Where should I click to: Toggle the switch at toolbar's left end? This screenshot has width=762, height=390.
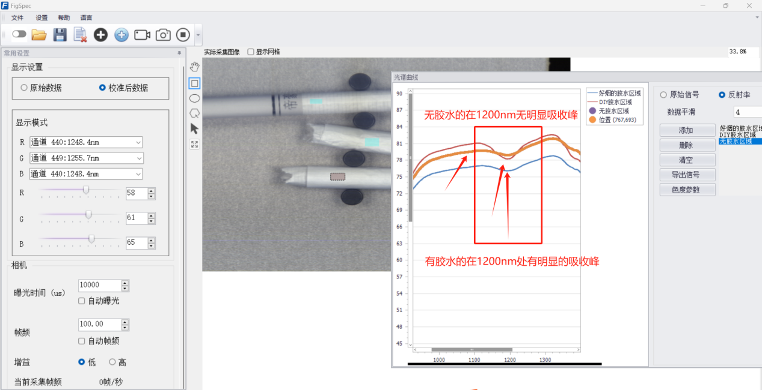(x=19, y=34)
